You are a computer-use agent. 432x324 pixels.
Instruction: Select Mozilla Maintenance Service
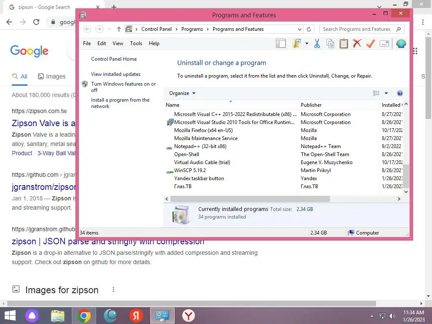click(x=284, y=138)
